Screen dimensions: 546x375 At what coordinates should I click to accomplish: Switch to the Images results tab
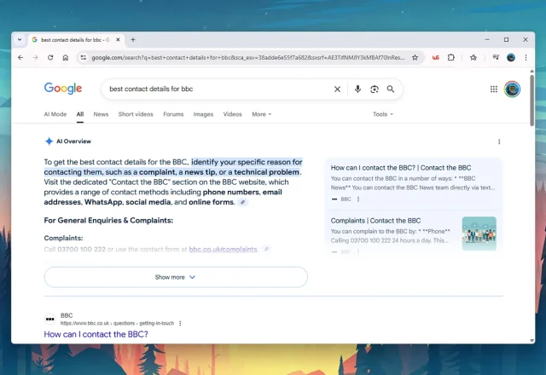203,114
